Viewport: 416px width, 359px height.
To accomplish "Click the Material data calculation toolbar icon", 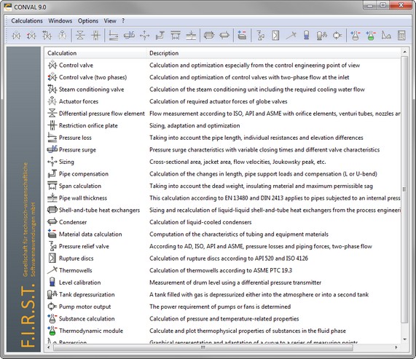I will 242,35.
